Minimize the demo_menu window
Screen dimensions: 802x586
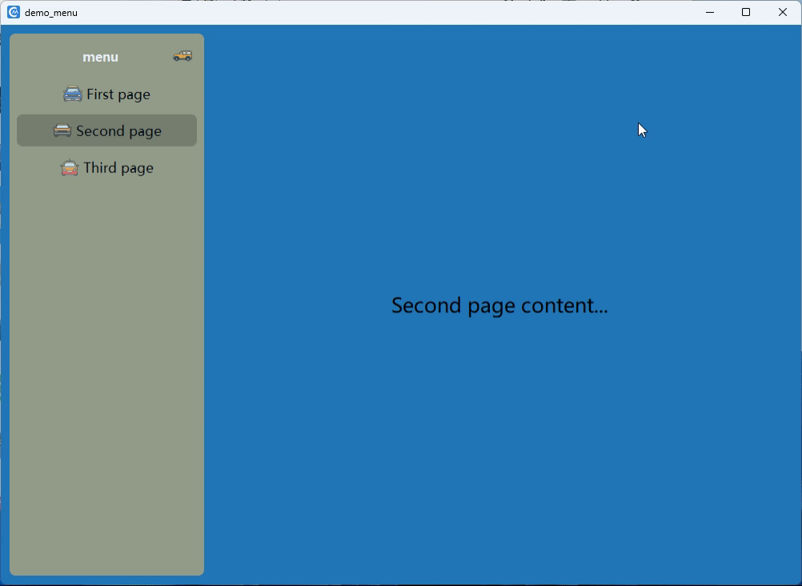[x=709, y=12]
